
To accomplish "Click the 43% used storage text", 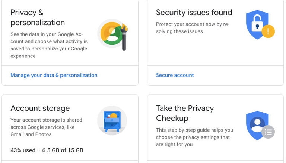I will [x=47, y=150].
